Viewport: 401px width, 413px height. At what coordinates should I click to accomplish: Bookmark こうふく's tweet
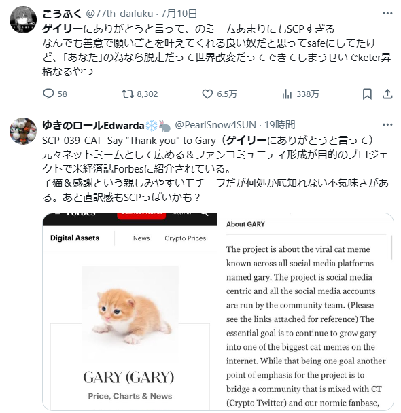pos(367,94)
